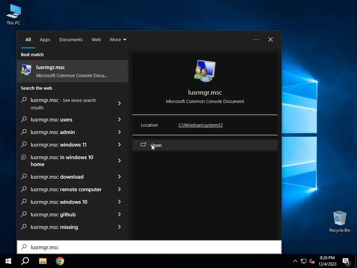
Task: Click chat icon beside 'in windows 10 home'
Action: (24, 157)
